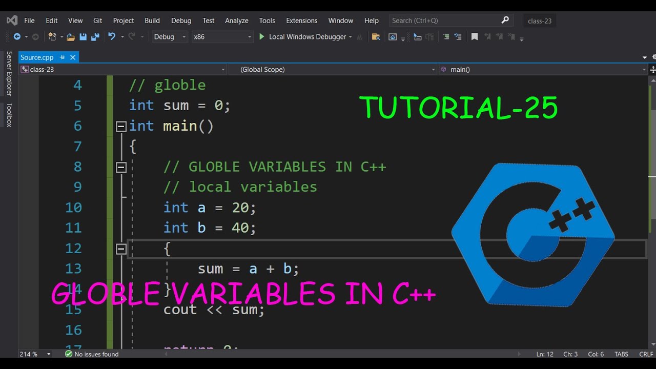Toggle the pin on the Source.cpp tab
Screen dimensions: 656x369
pos(63,57)
